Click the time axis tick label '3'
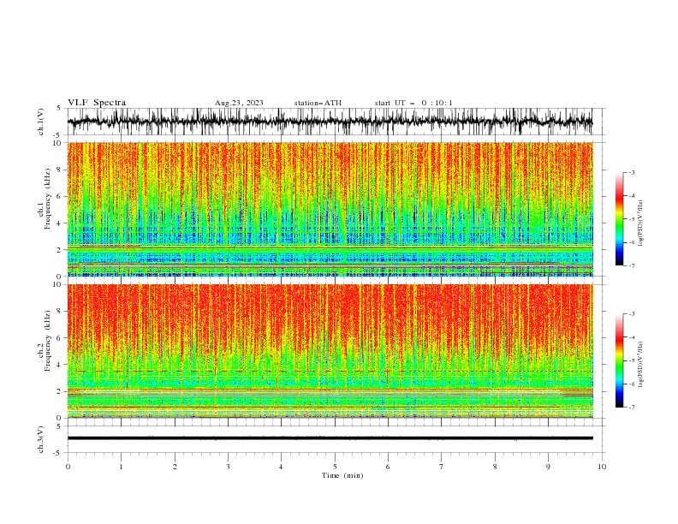This screenshot has width=678, height=524. [x=228, y=467]
